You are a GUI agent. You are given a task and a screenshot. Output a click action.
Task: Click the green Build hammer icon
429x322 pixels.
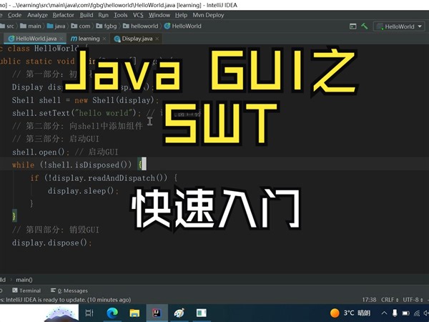click(x=365, y=26)
